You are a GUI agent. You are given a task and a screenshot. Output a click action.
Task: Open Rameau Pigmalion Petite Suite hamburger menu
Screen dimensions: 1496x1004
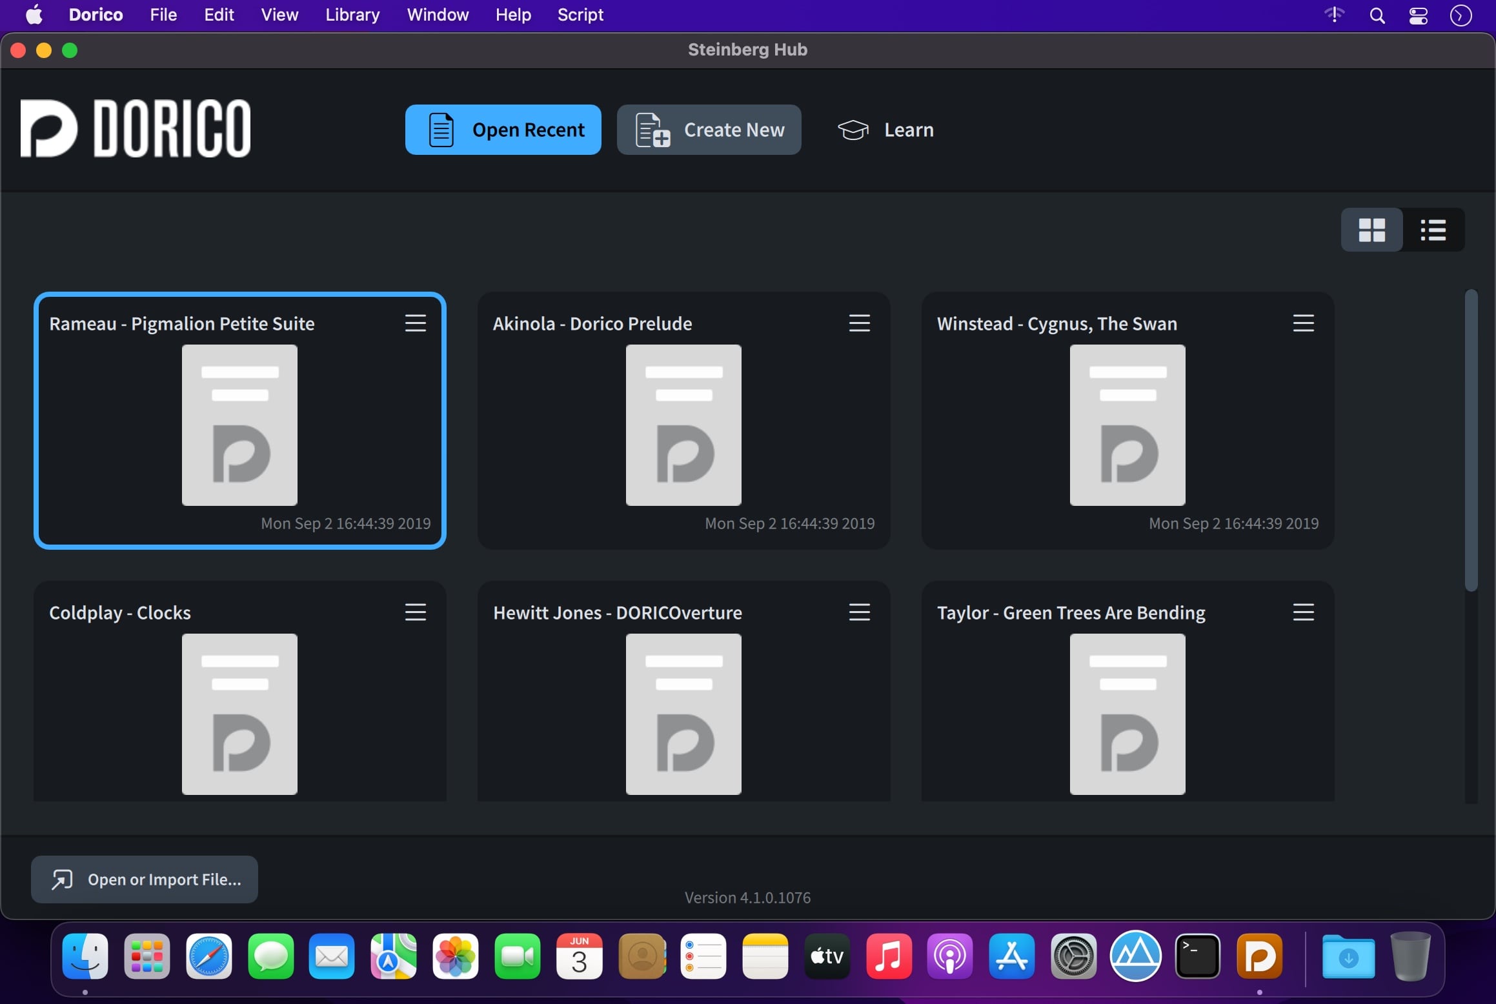tap(415, 323)
